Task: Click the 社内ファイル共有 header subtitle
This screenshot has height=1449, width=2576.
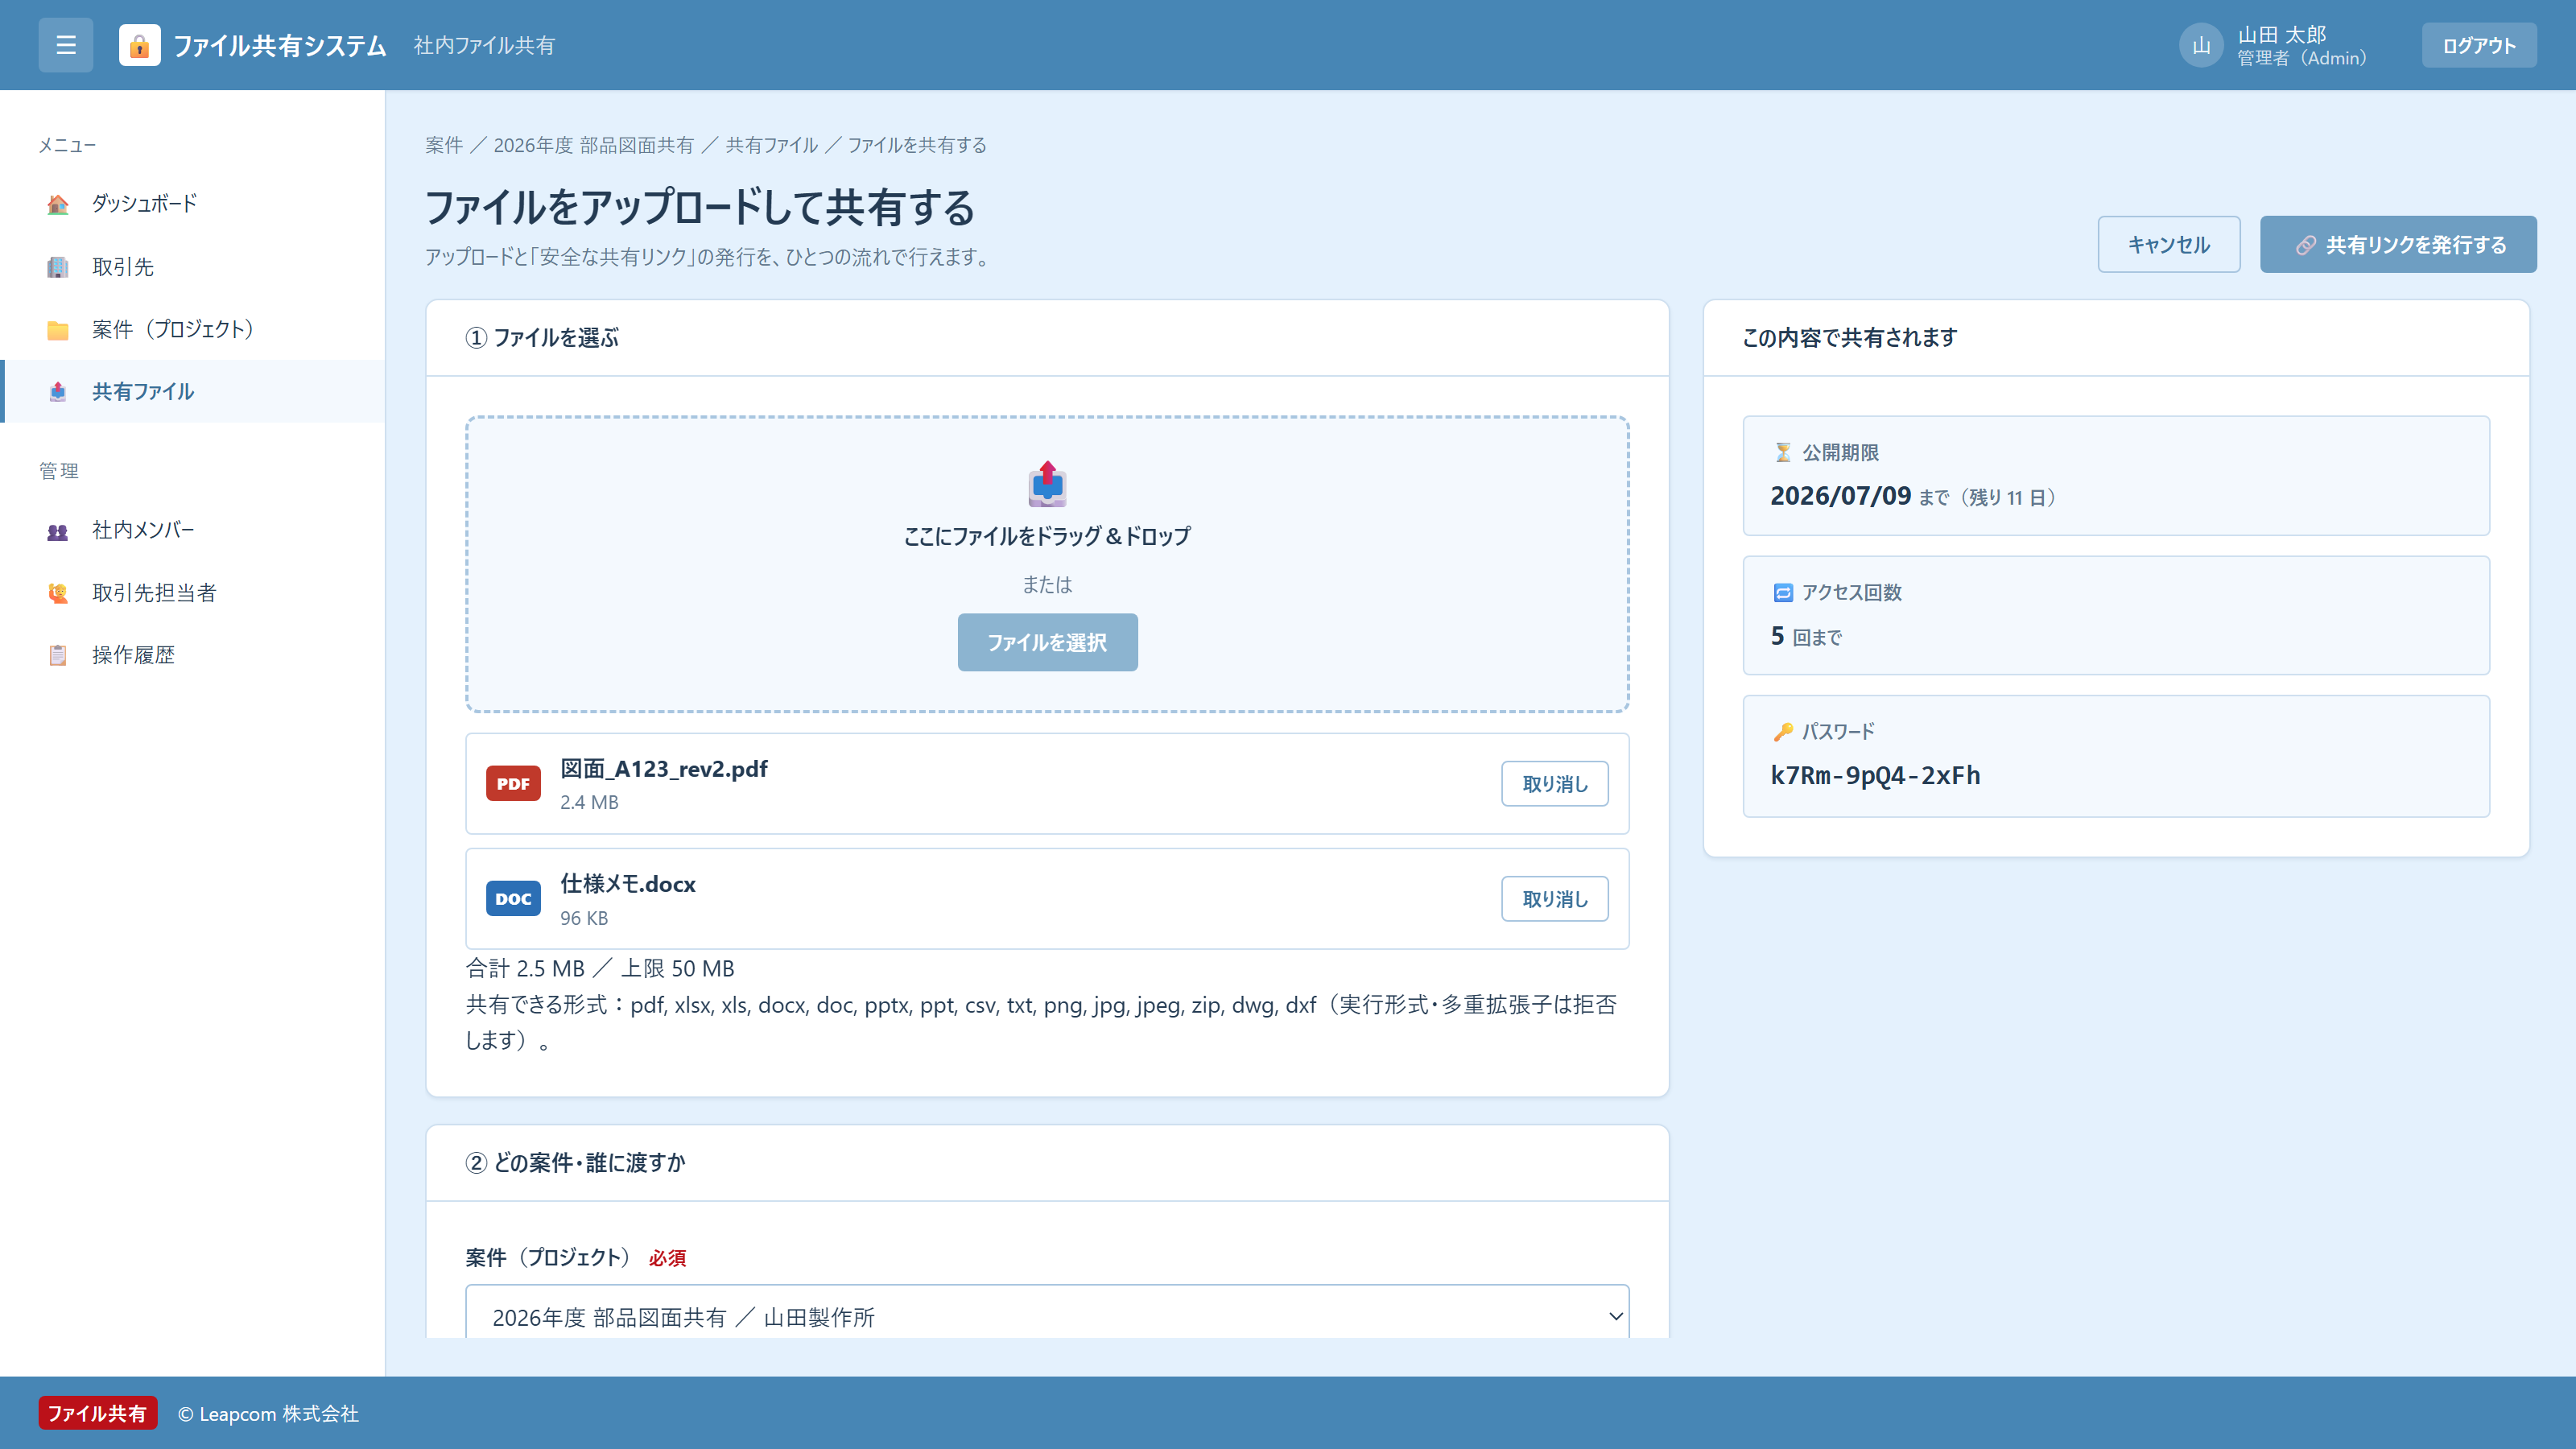Action: click(484, 45)
